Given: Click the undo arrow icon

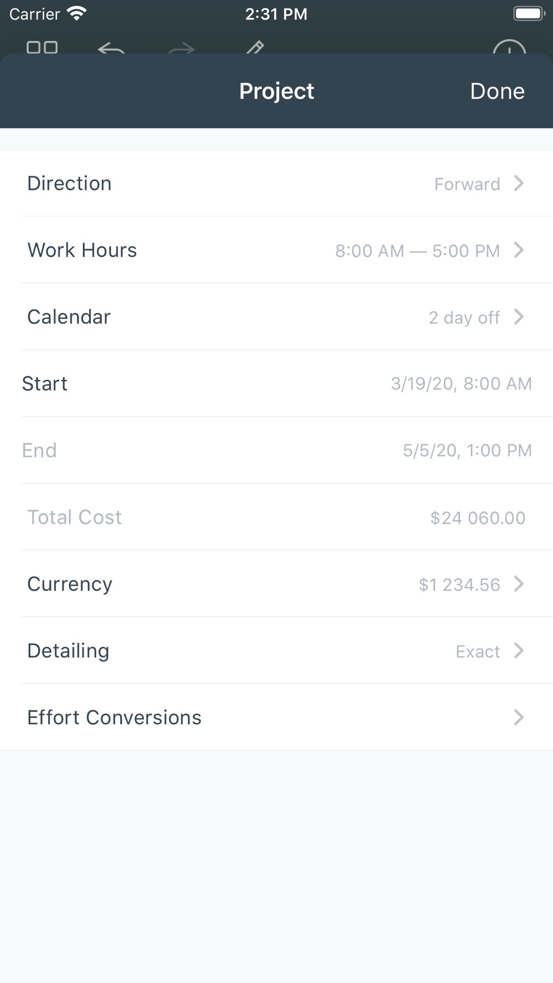Looking at the screenshot, I should 111,49.
